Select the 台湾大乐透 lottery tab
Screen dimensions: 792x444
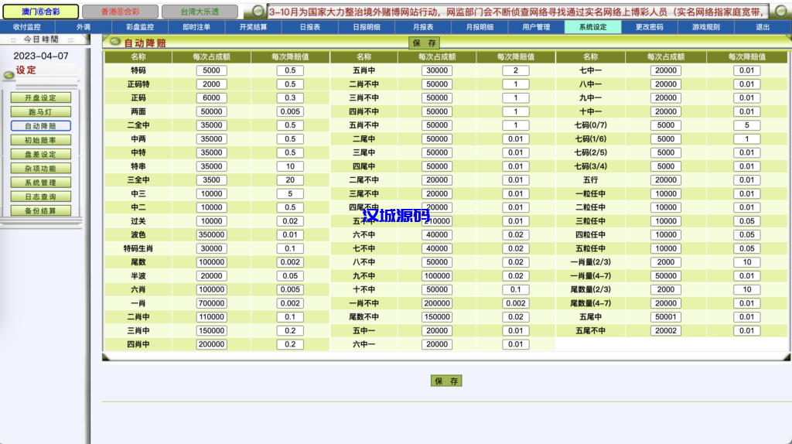(200, 12)
